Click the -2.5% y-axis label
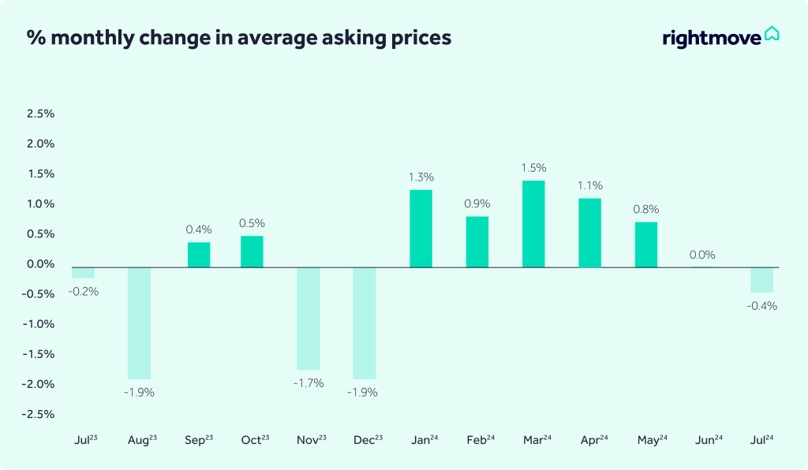808x470 pixels. click(39, 414)
